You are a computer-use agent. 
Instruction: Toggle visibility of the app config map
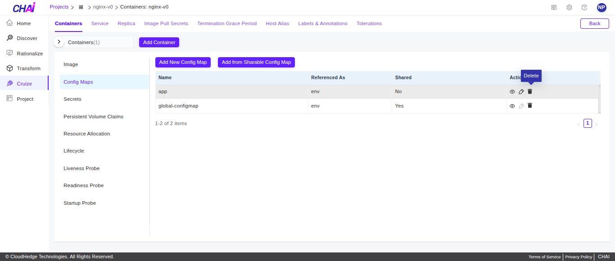pyautogui.click(x=512, y=91)
